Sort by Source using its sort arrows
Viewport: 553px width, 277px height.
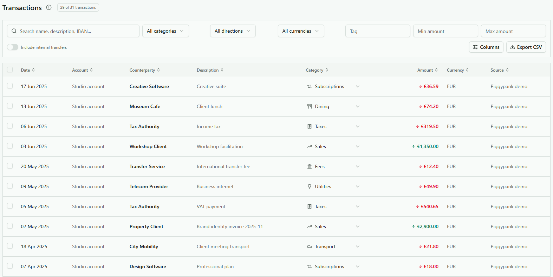[x=507, y=70]
